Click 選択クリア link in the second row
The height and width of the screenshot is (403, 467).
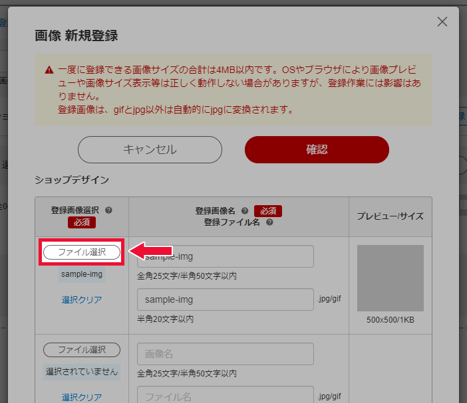point(82,397)
